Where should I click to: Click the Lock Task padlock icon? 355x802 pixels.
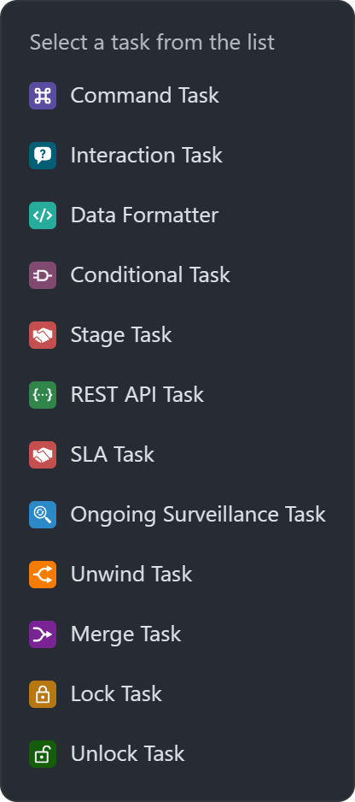pyautogui.click(x=43, y=694)
